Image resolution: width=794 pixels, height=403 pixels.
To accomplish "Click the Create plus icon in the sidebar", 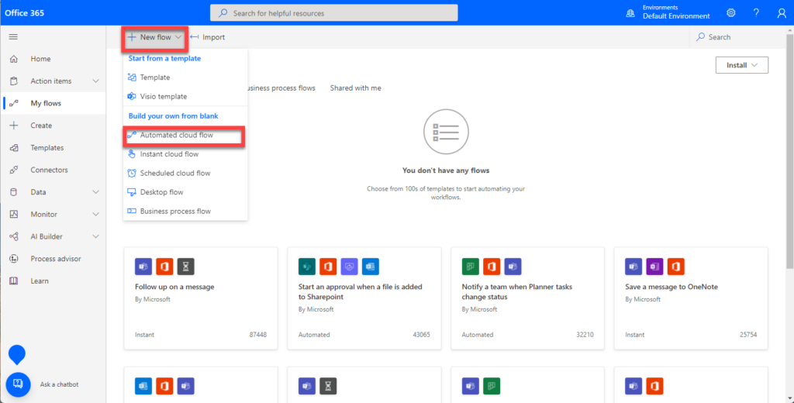I will coord(14,126).
